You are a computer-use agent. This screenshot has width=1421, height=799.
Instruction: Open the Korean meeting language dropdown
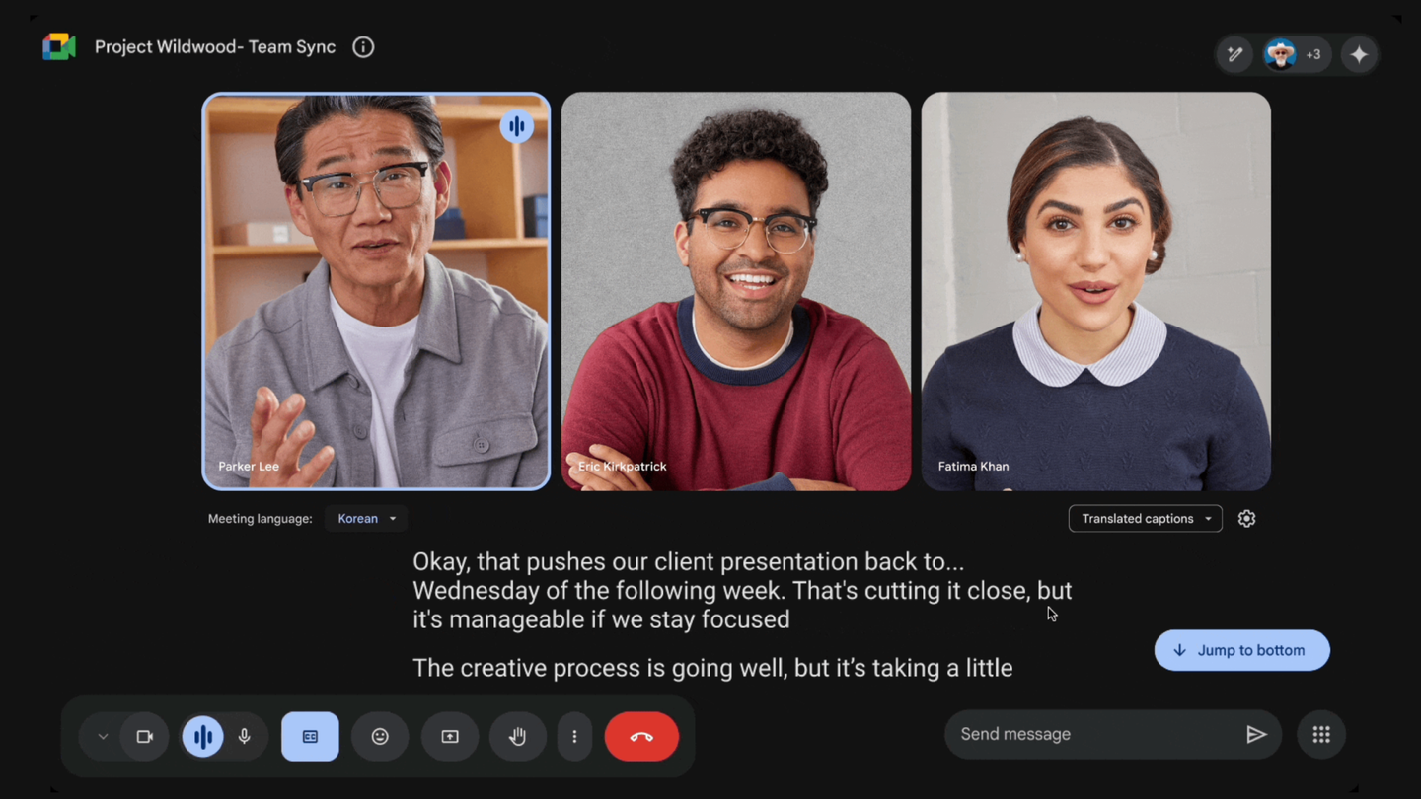coord(365,518)
